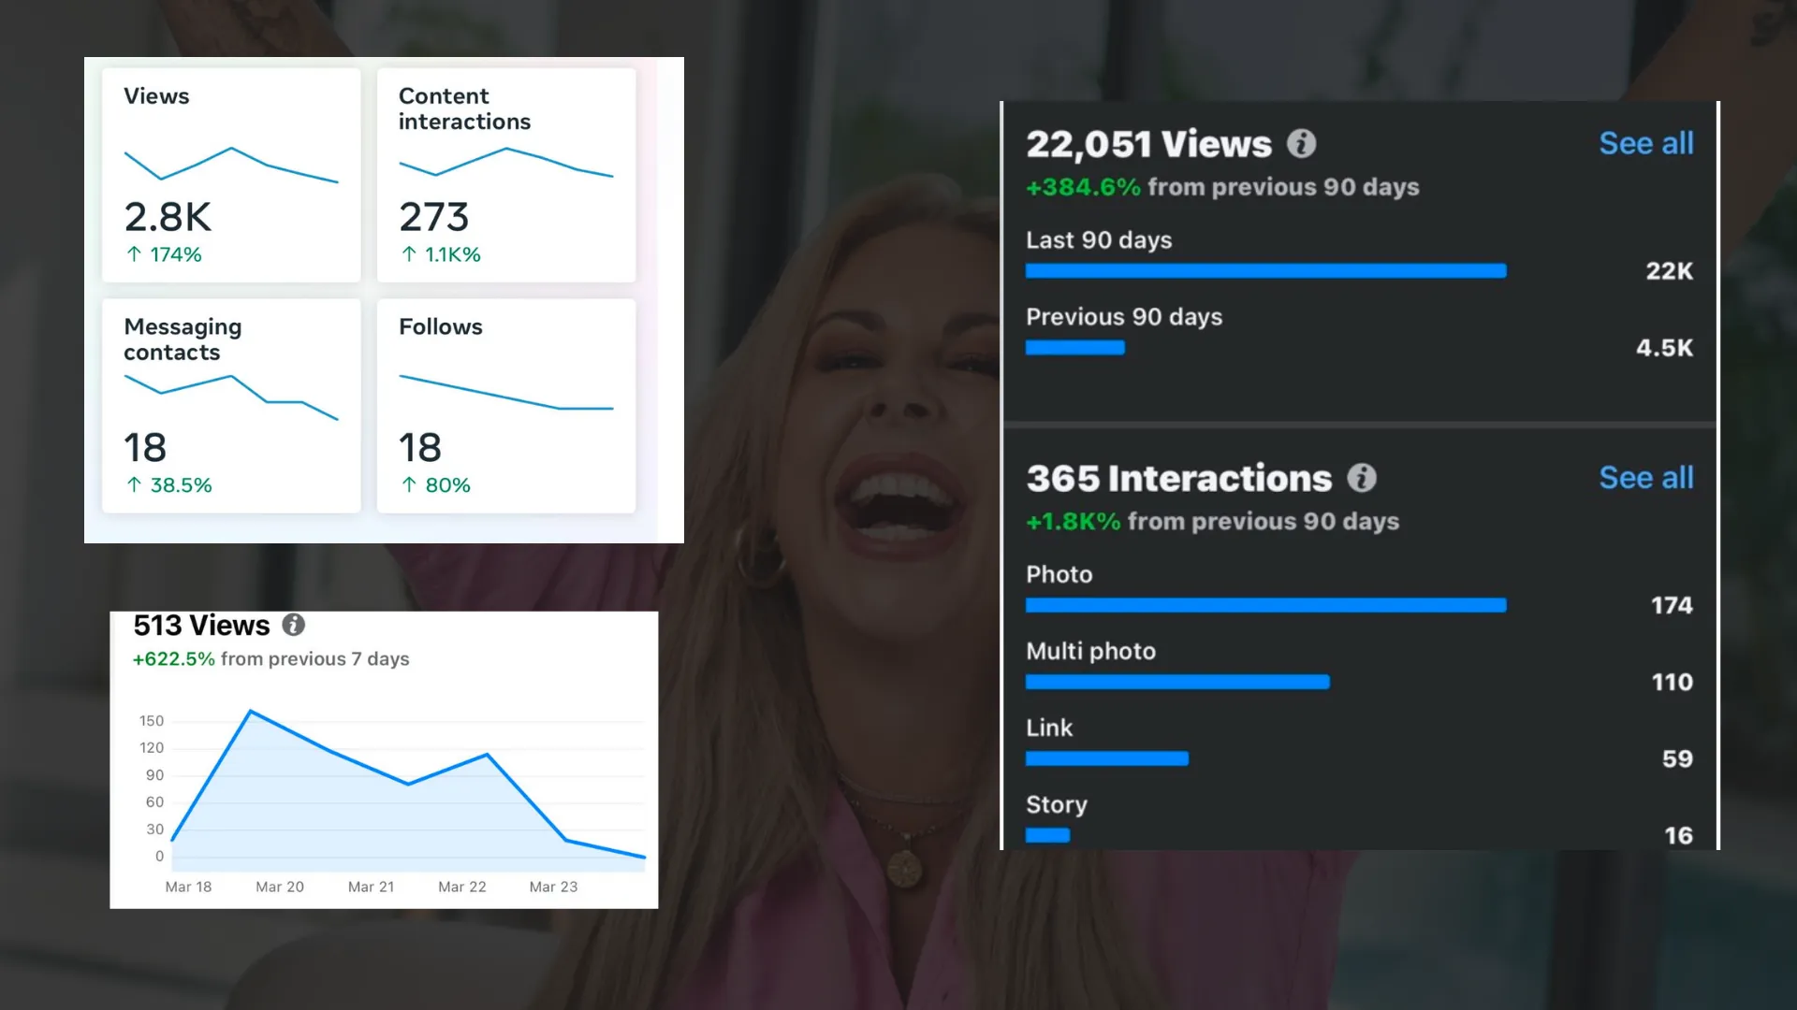Open the Content interactions card
The image size is (1797, 1010).
(506, 175)
